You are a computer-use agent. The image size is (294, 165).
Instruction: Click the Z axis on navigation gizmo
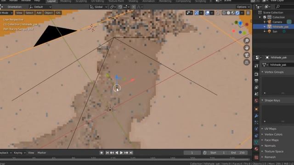(240, 23)
